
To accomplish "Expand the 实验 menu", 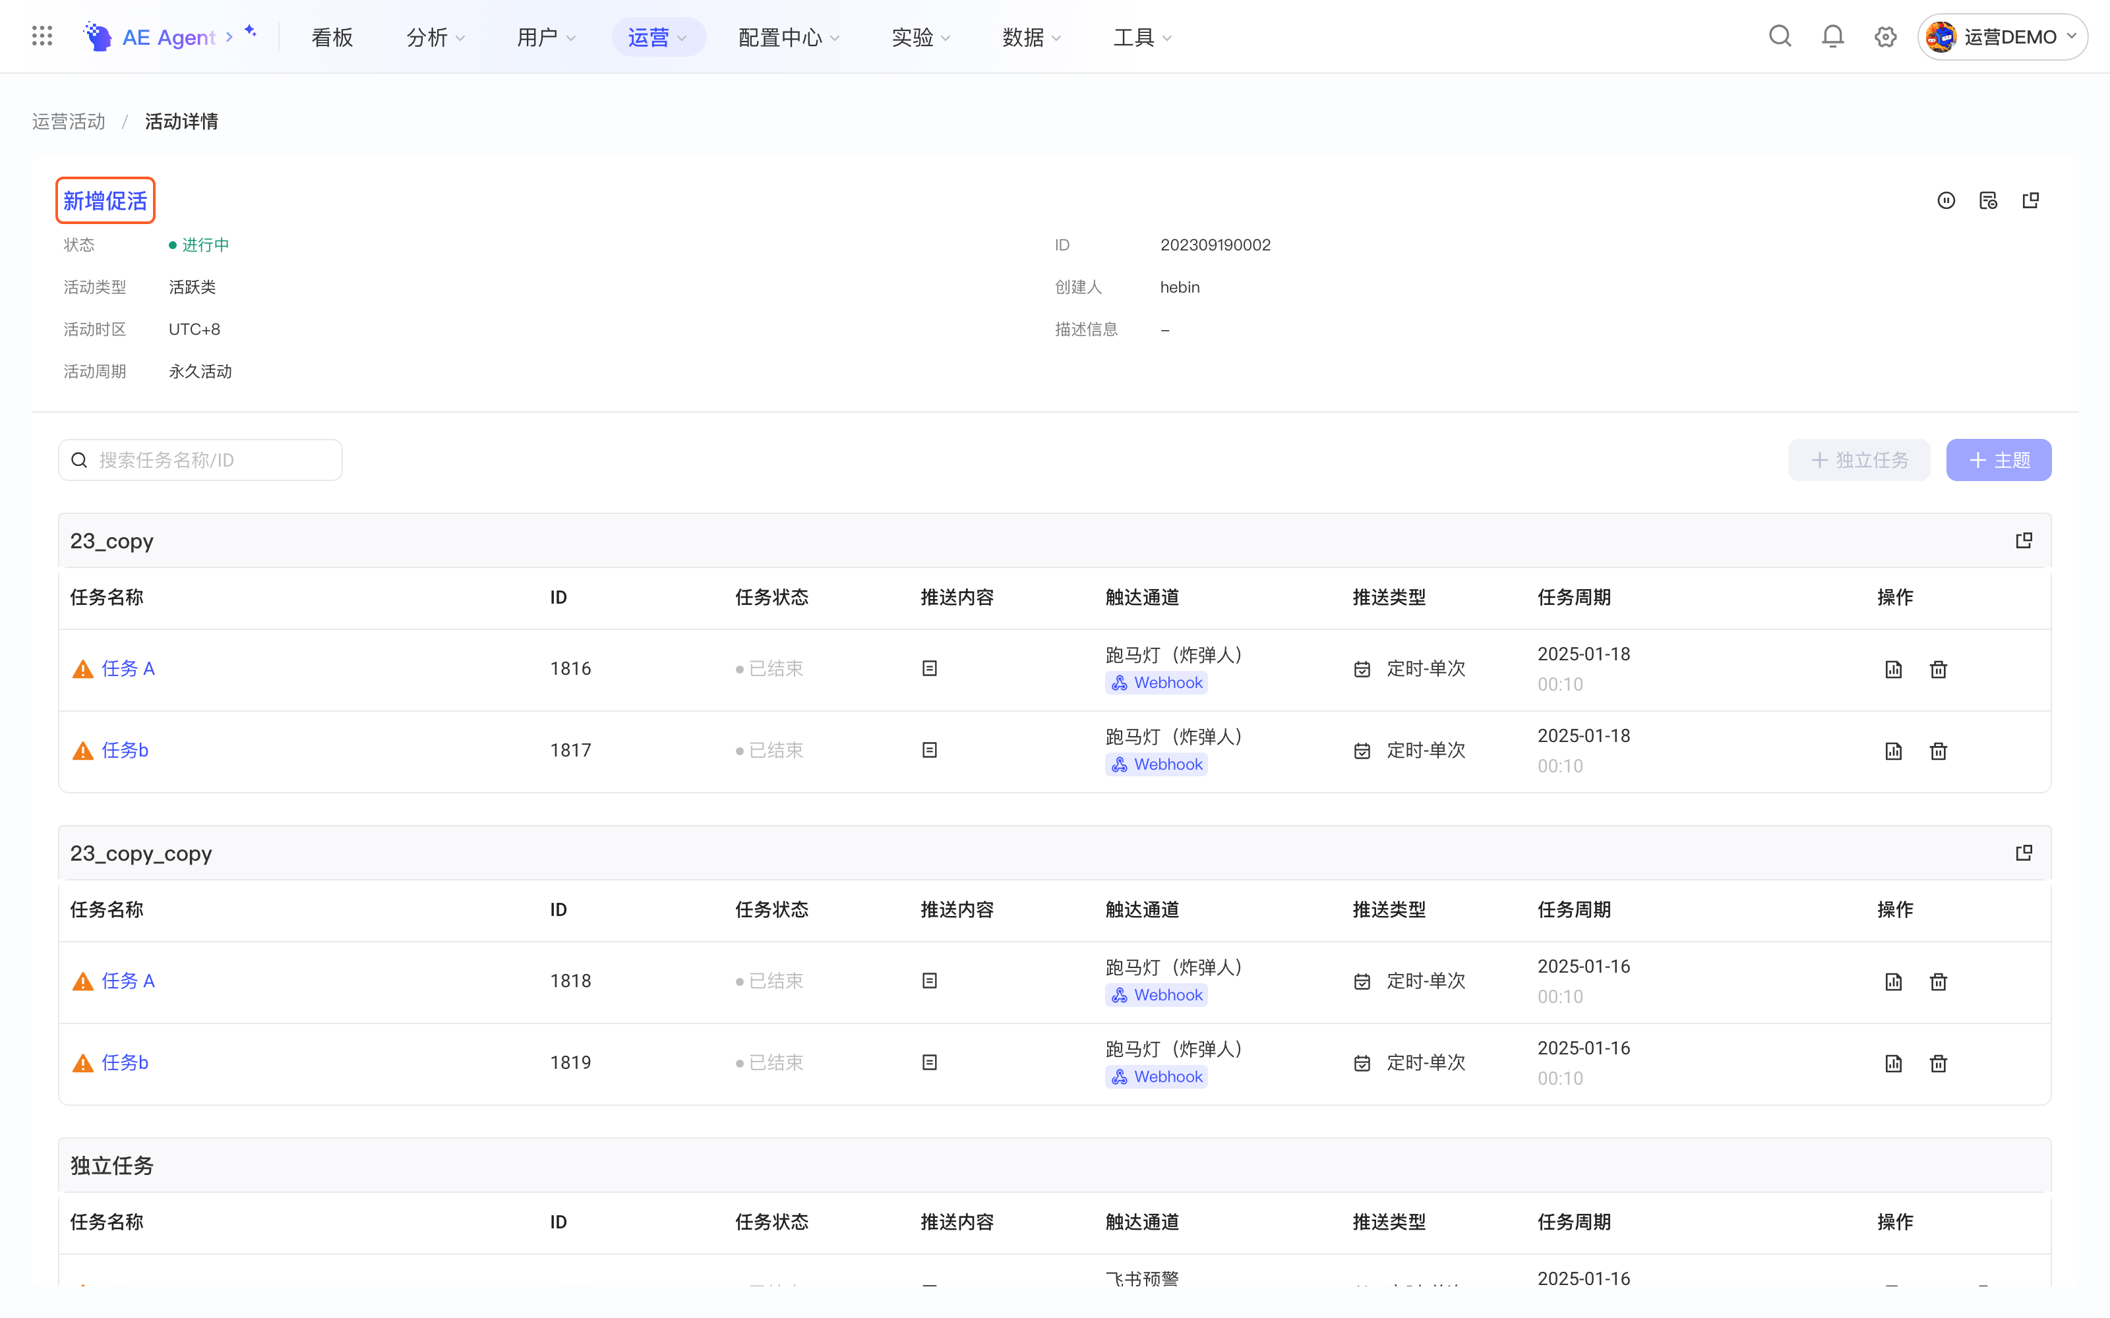I will [x=920, y=37].
